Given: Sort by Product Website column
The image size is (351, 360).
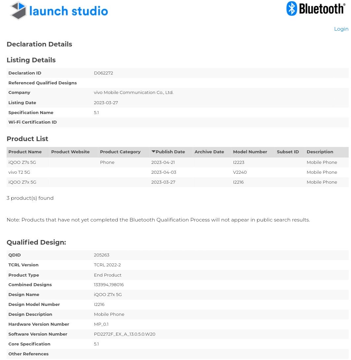Looking at the screenshot, I should click(x=70, y=152).
